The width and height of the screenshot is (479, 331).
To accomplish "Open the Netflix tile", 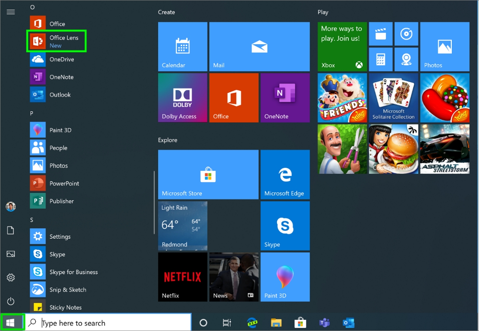I will point(183,277).
